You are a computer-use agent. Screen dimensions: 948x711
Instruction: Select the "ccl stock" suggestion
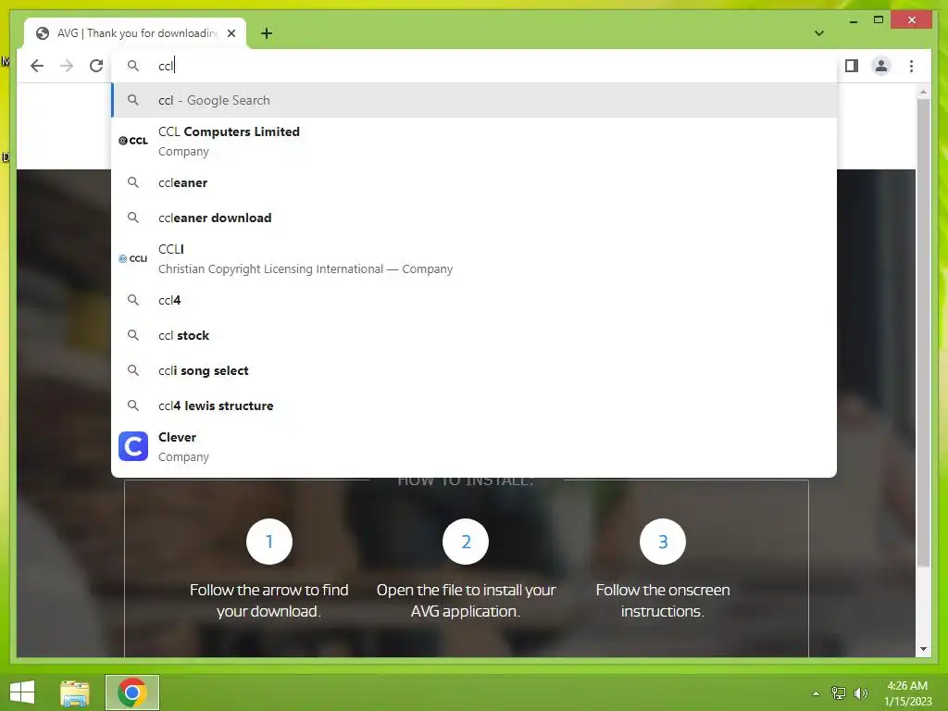coord(475,335)
